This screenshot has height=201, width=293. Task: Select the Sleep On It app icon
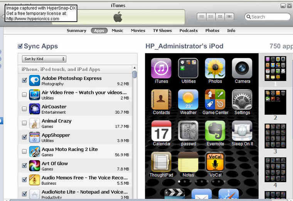242,131
